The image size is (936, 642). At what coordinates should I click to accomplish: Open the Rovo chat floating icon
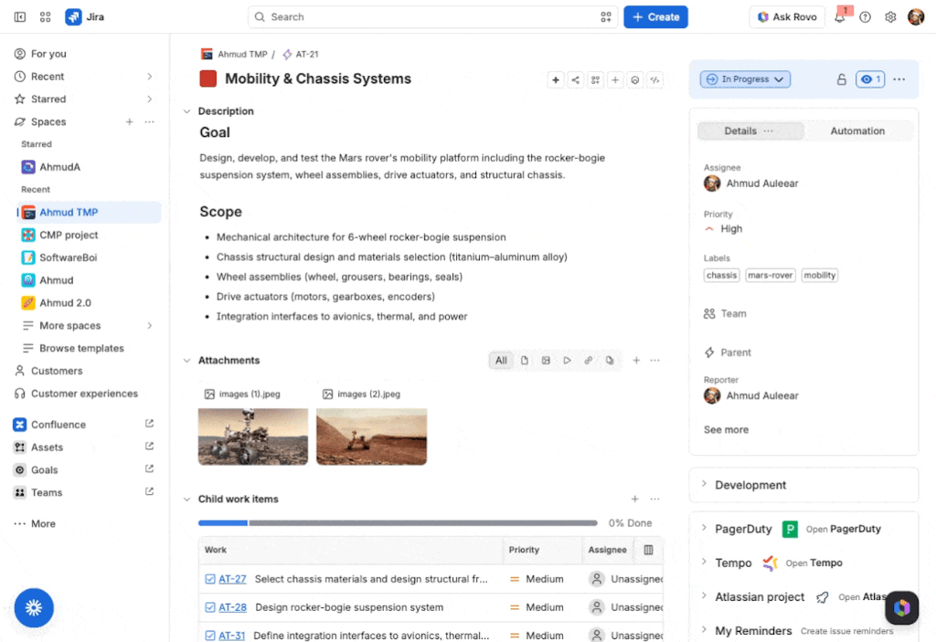tap(901, 607)
